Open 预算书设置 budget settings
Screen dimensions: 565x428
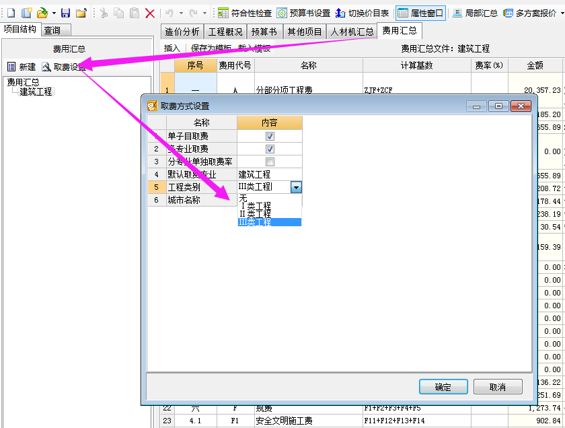[x=303, y=13]
